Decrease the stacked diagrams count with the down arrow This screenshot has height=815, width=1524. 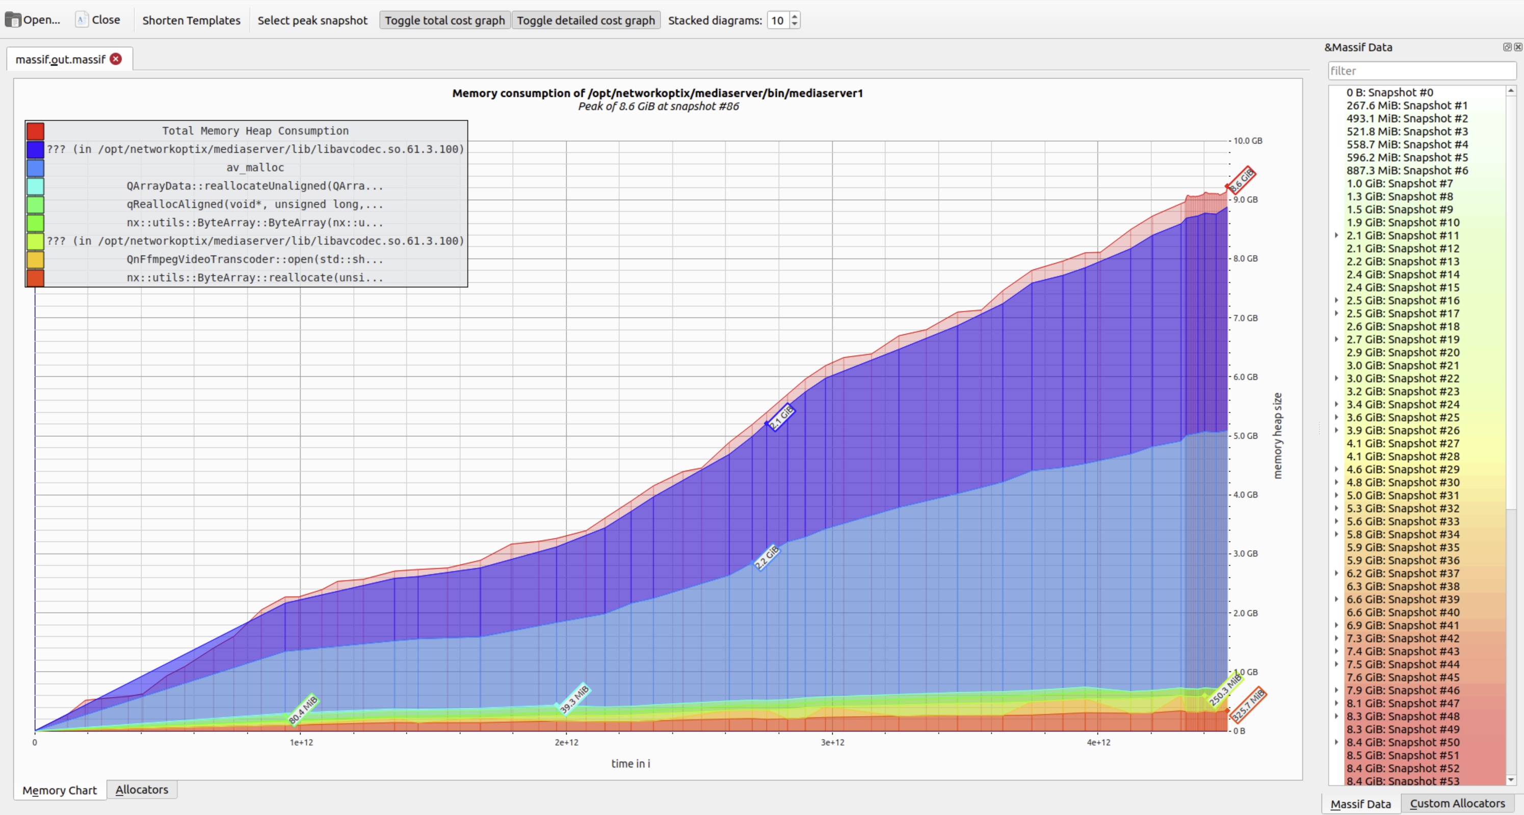pos(795,24)
